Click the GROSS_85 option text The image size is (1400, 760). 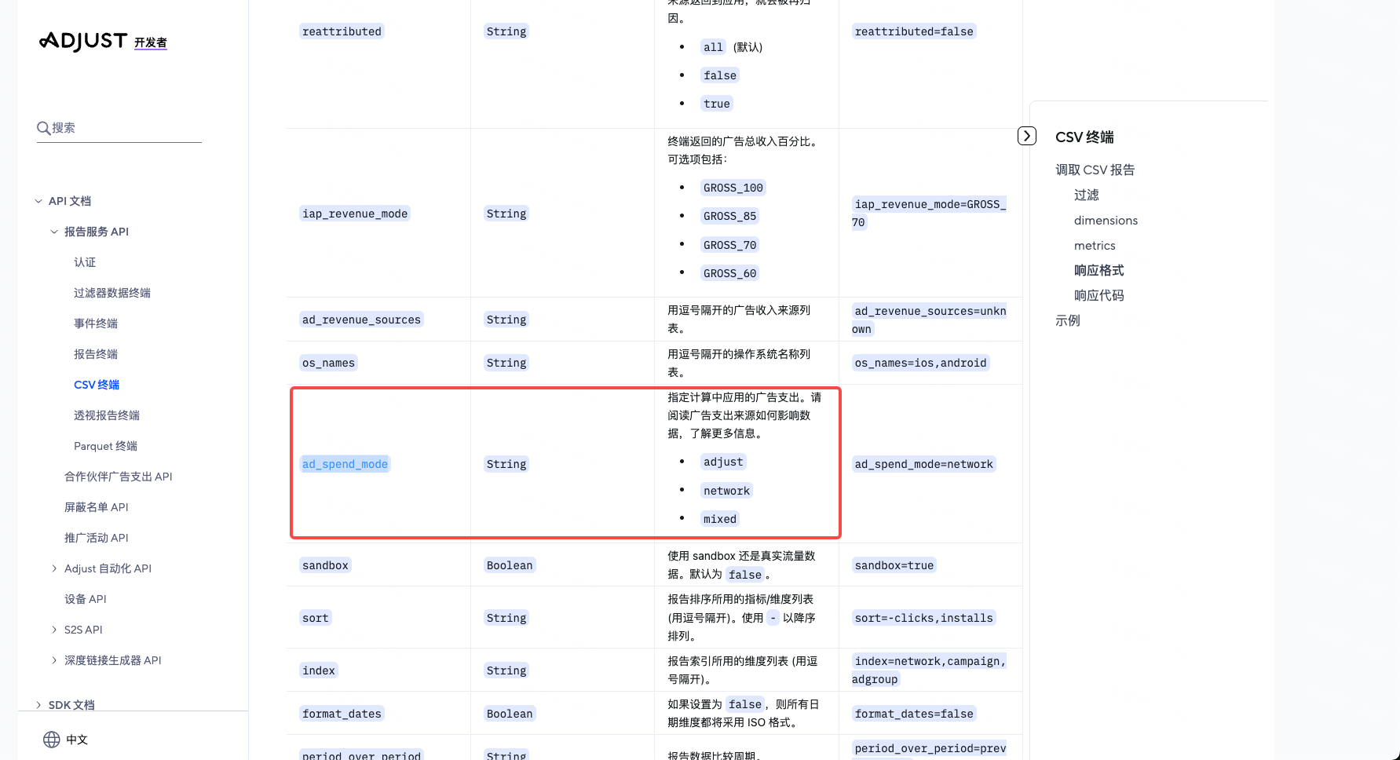coord(730,216)
